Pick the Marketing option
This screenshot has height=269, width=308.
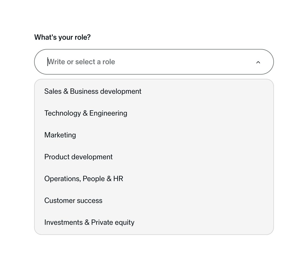click(60, 135)
